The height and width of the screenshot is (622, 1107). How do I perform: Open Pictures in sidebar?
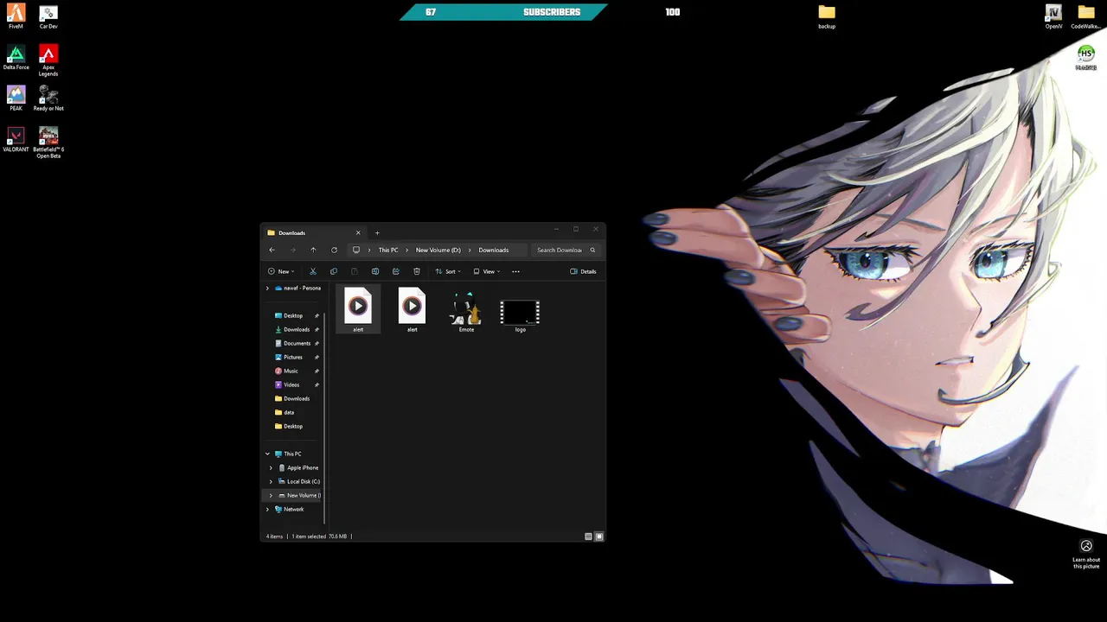pos(293,357)
